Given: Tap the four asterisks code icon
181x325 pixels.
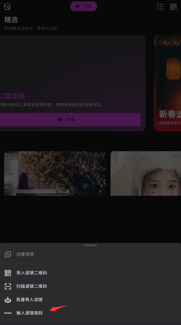Looking at the screenshot, I should 8,313.
